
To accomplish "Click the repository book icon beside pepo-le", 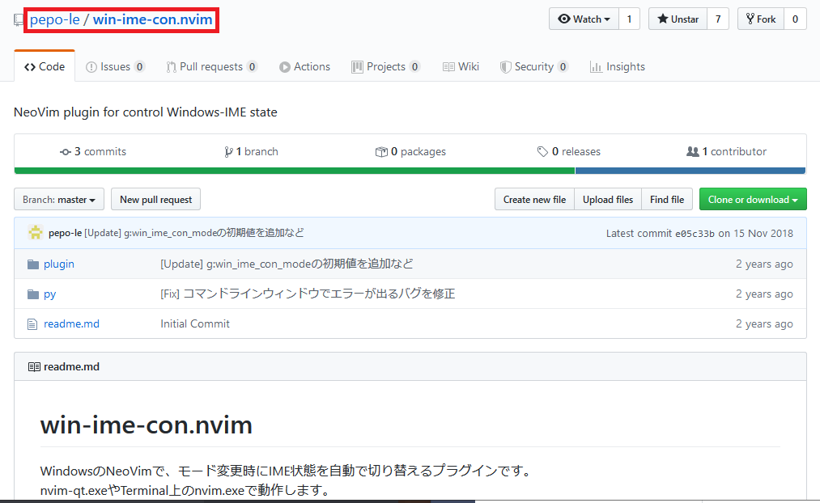I will 19,20.
